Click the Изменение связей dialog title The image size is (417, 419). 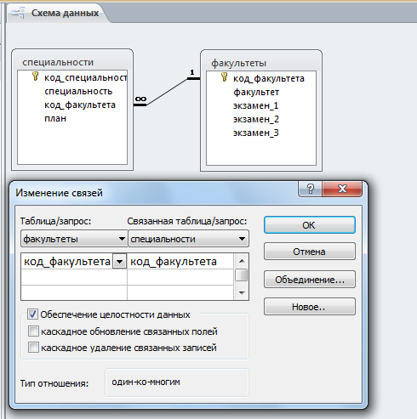tap(59, 193)
